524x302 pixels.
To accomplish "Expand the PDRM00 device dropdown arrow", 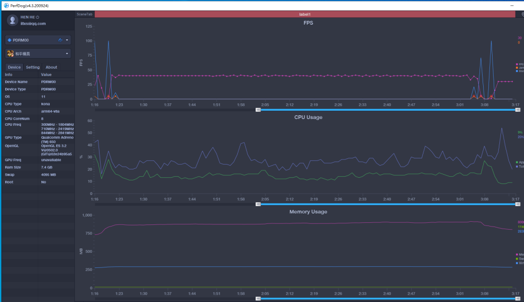I will pos(67,40).
